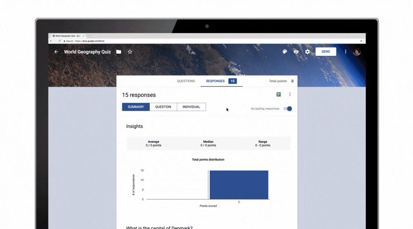
Task: Star the World Geography Quiz form
Action: [130, 52]
